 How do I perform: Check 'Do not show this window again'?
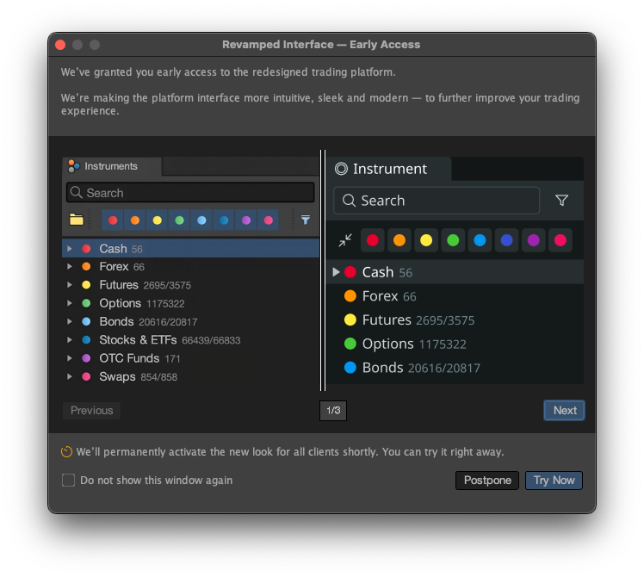click(x=68, y=480)
